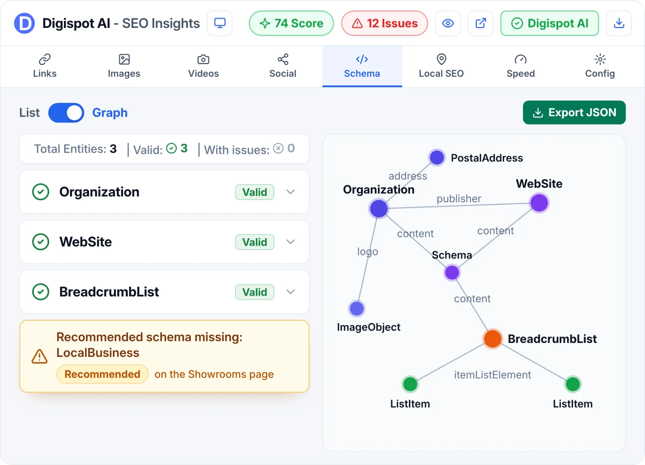Viewport: 645px width, 465px height.
Task: Select the ImageObject graph node
Action: [357, 309]
